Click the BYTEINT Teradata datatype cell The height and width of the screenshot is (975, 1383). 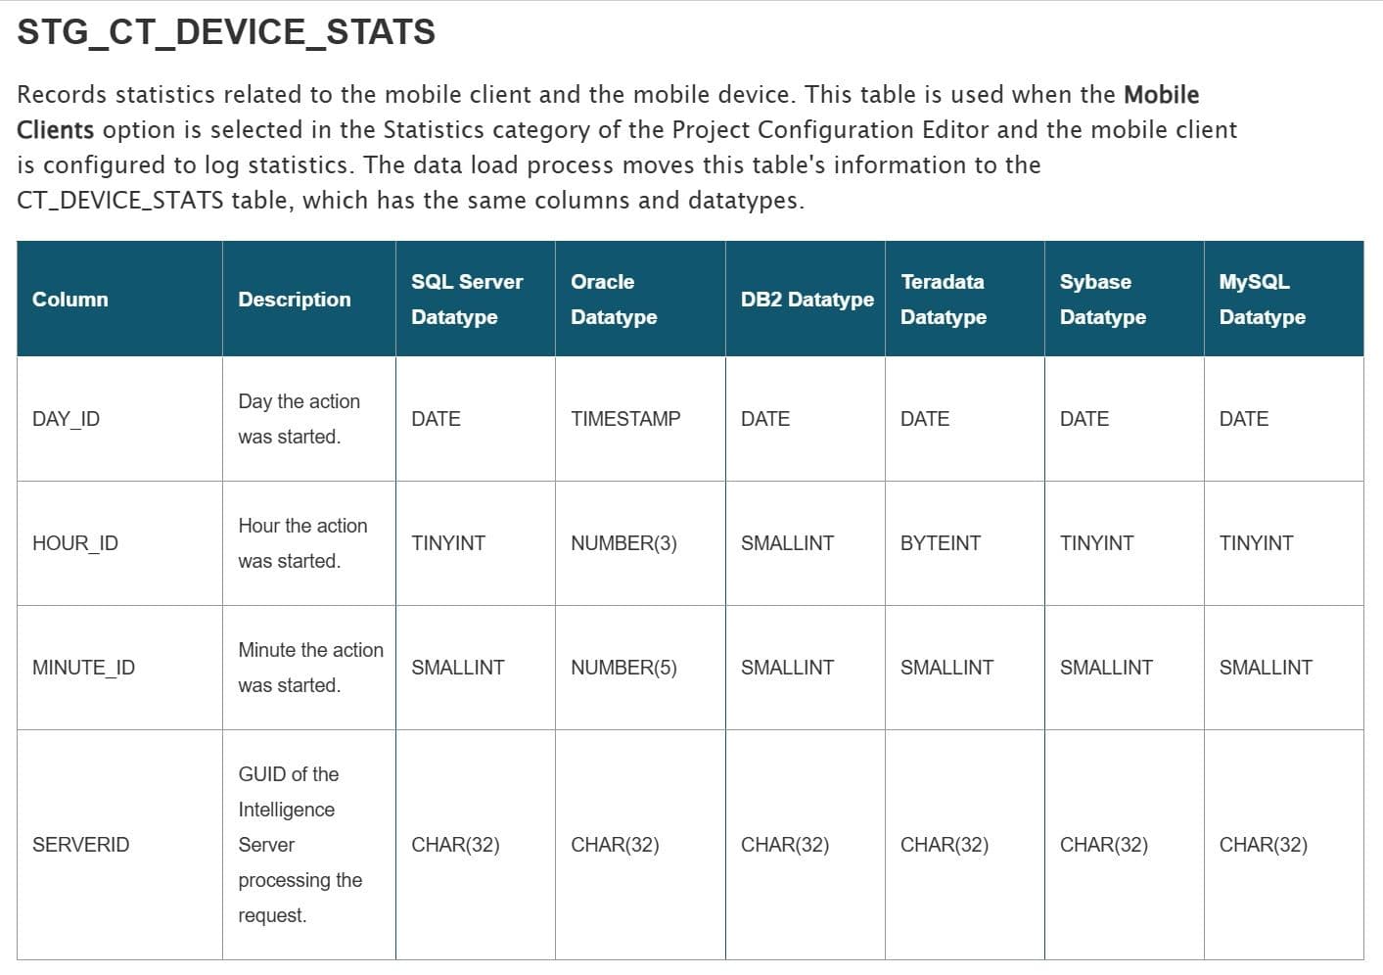940,543
